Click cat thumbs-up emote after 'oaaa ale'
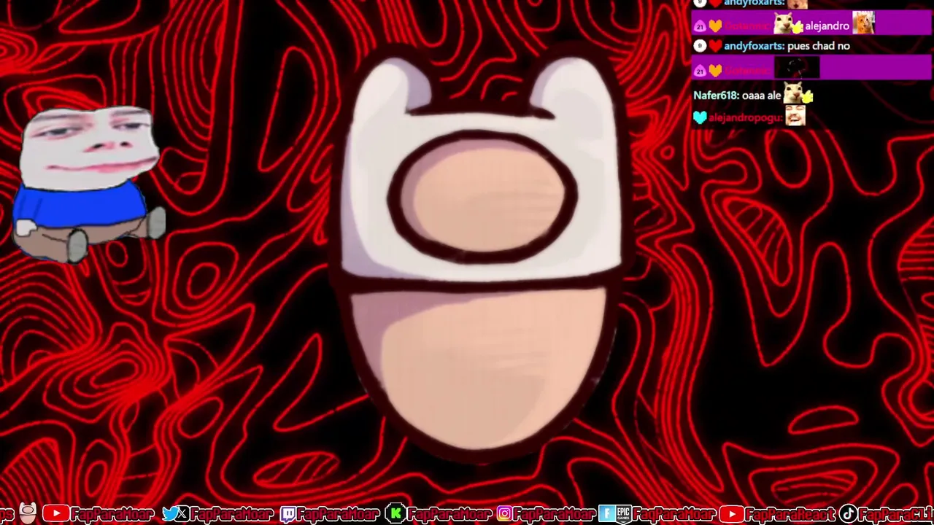 pyautogui.click(x=798, y=93)
